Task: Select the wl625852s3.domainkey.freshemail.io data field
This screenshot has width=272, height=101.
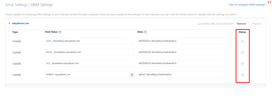Action: [182, 63]
